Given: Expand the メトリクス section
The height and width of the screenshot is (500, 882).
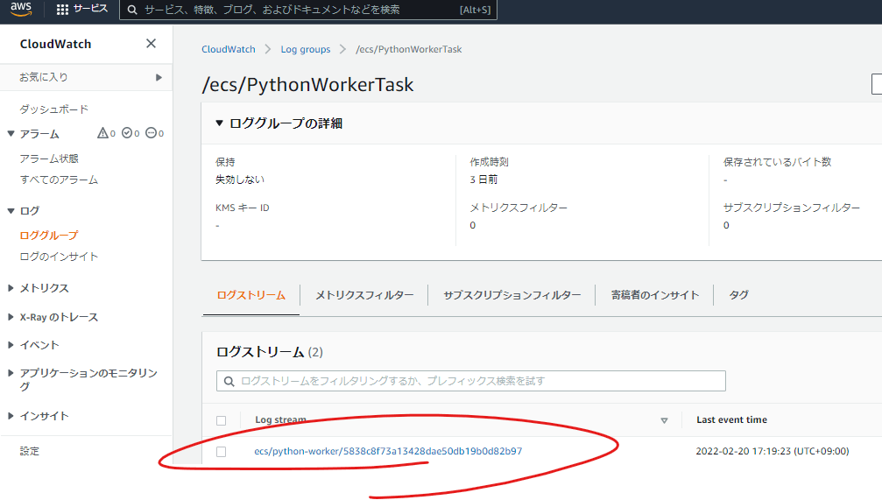Looking at the screenshot, I should (x=11, y=288).
